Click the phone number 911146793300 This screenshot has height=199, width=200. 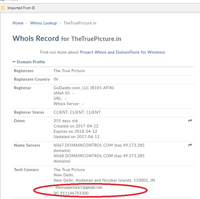pos(74,193)
